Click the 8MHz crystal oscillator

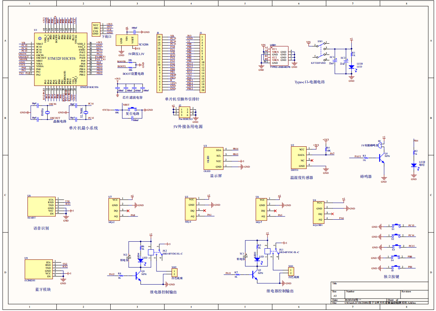pyautogui.click(x=47, y=113)
